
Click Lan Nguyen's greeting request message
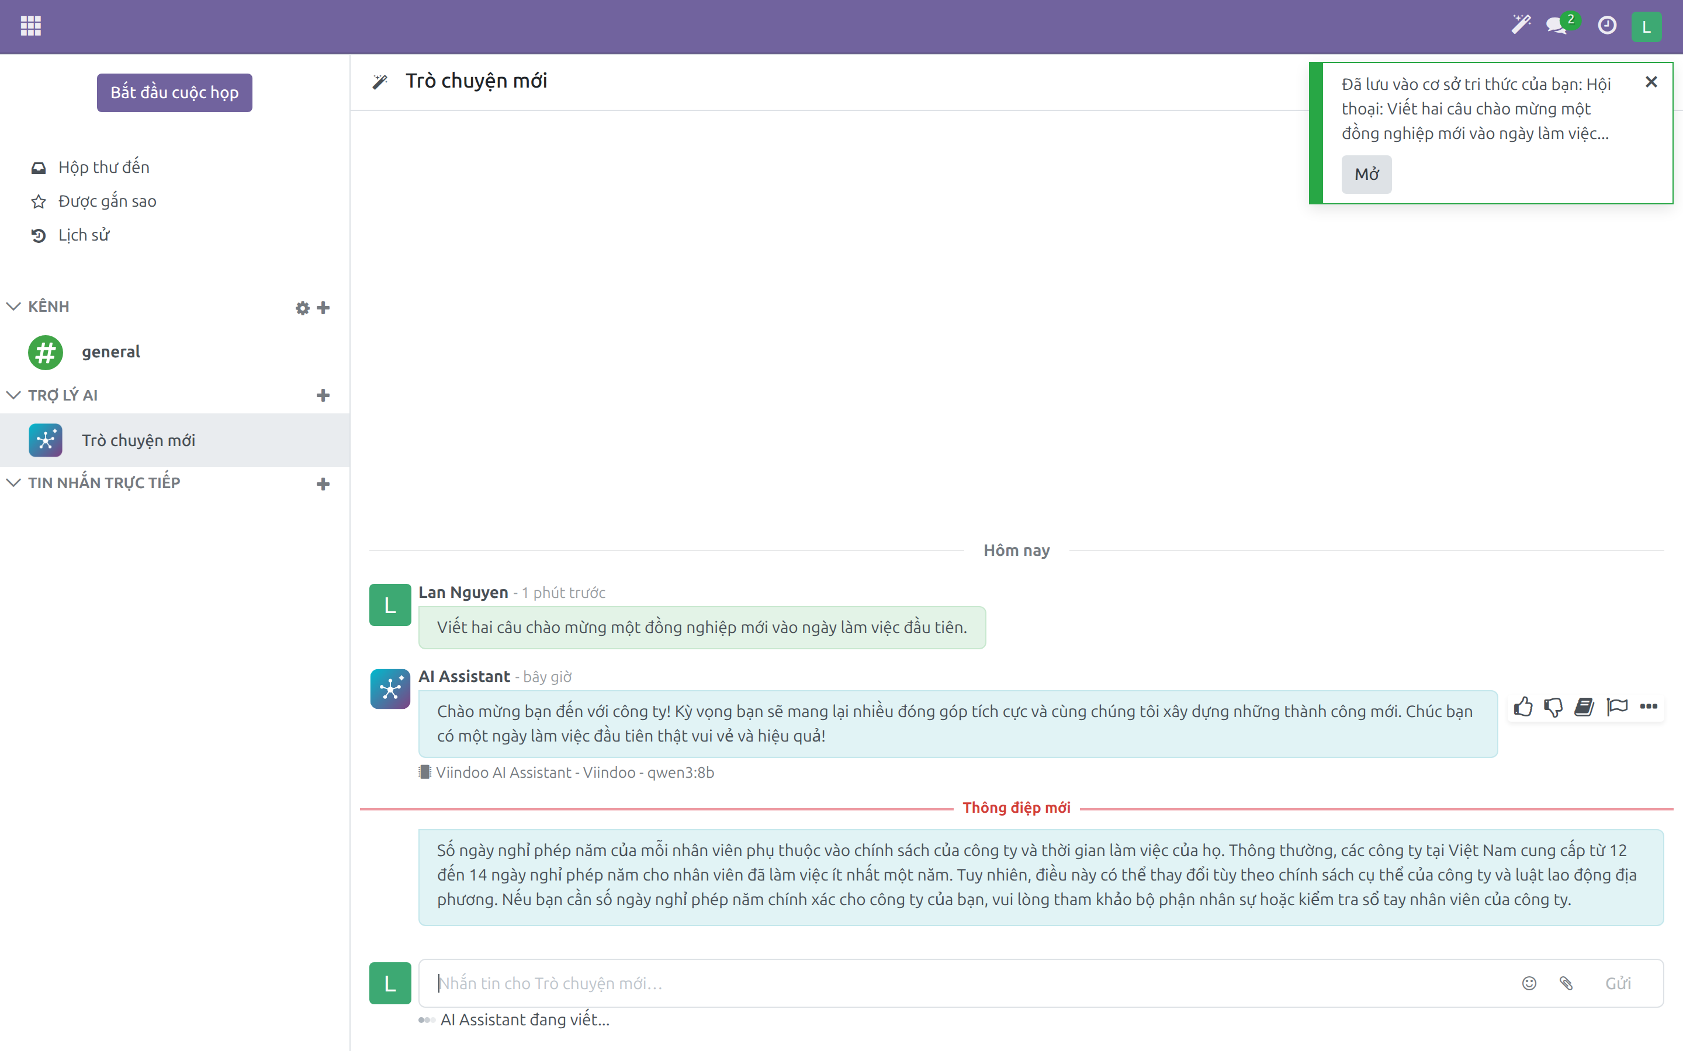click(x=702, y=628)
